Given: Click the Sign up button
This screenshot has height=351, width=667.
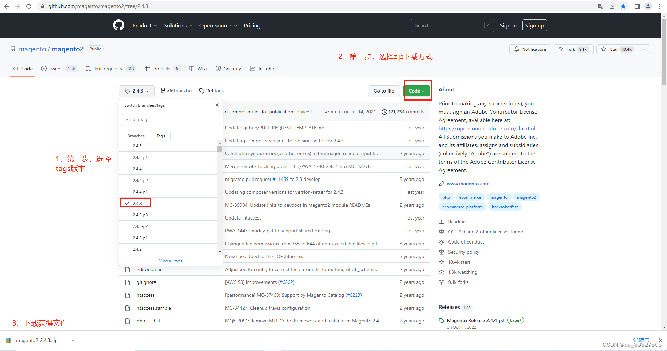Looking at the screenshot, I should (534, 25).
